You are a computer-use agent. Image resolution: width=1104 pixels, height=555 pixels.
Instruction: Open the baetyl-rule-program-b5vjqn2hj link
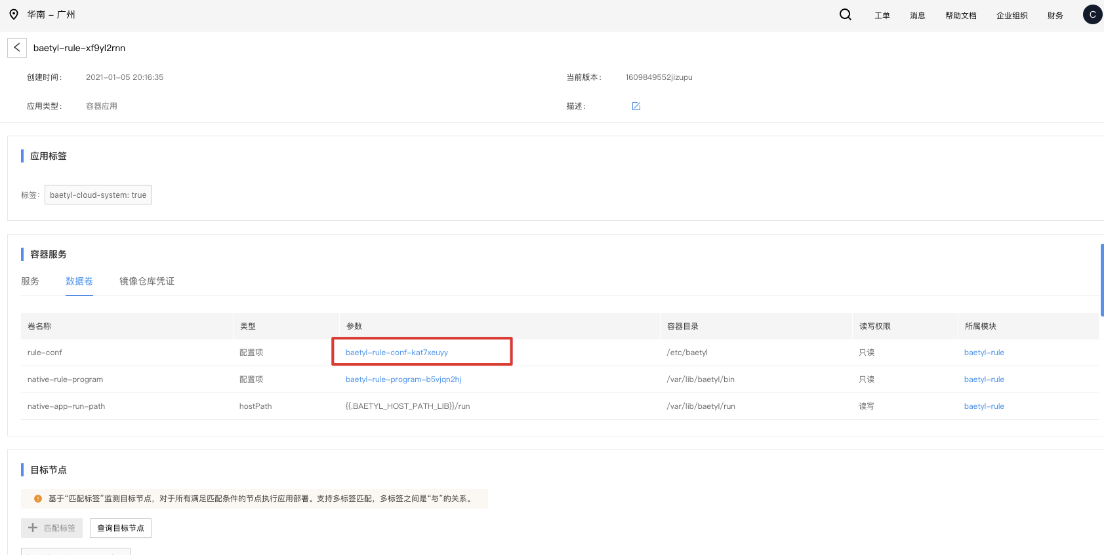click(403, 379)
